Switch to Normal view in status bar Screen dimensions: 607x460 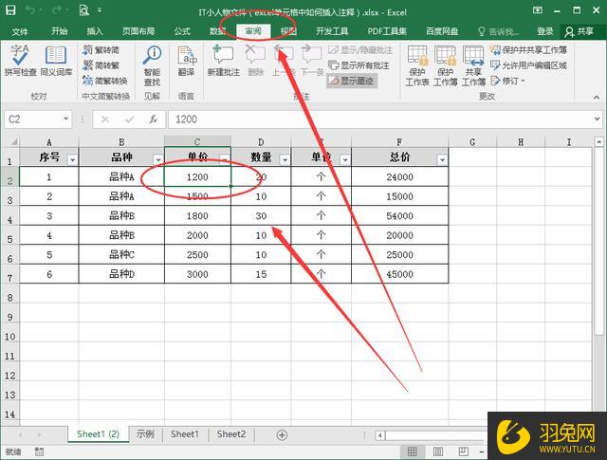413,451
